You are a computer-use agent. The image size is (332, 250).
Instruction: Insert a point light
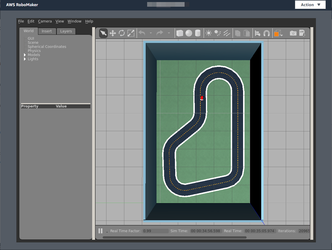(x=209, y=33)
